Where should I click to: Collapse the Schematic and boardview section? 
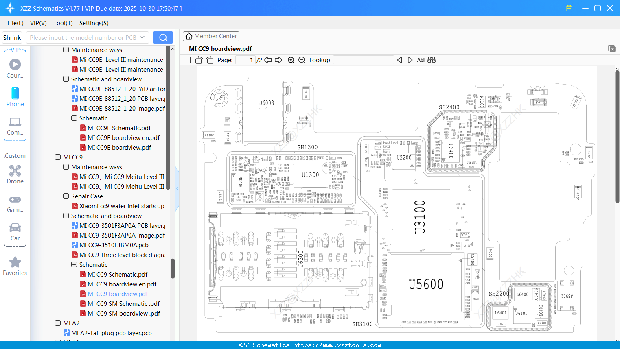[x=66, y=216]
